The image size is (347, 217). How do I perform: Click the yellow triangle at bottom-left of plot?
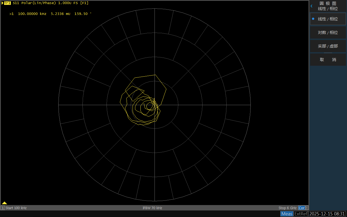click(x=4, y=203)
